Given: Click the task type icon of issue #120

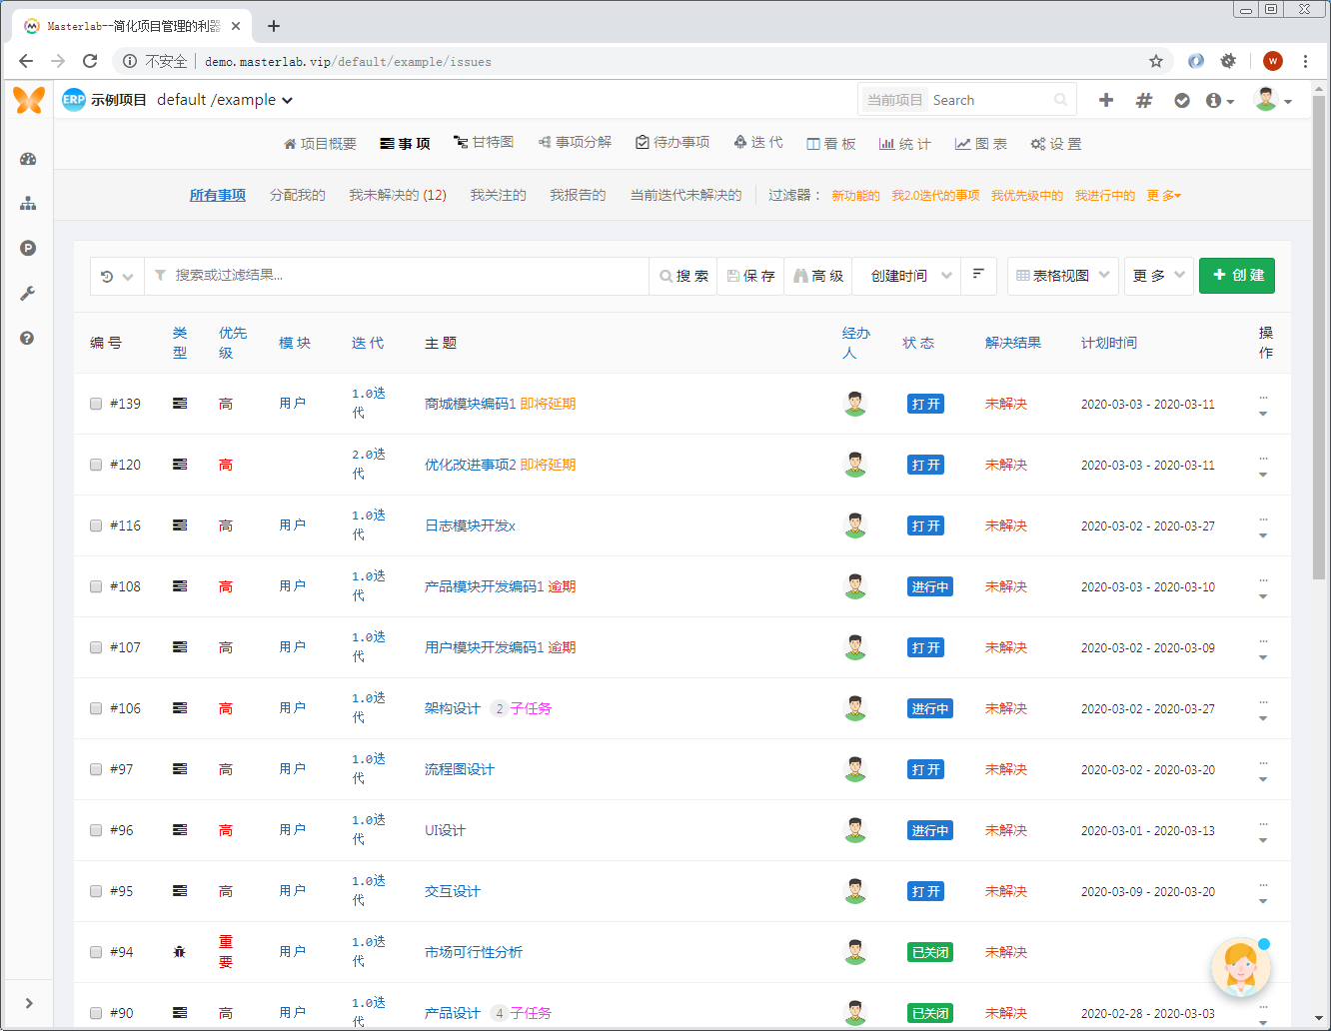Looking at the screenshot, I should click(x=180, y=465).
